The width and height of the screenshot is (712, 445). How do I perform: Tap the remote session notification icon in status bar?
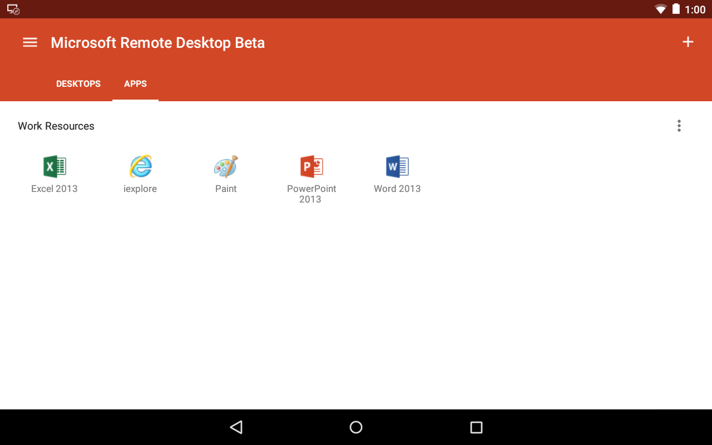pyautogui.click(x=13, y=9)
